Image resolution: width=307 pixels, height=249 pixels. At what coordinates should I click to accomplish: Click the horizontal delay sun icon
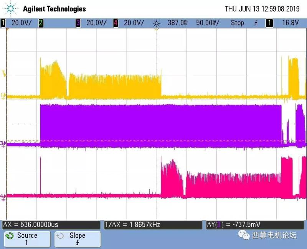click(156, 23)
